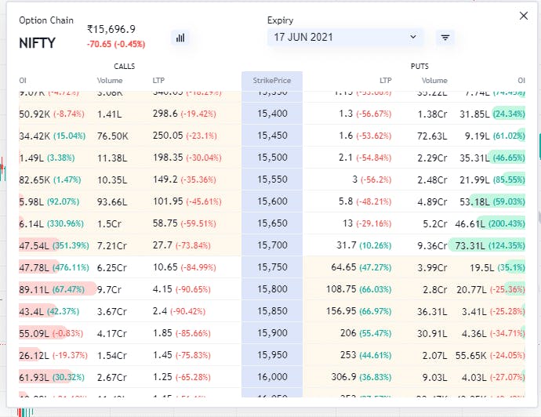The height and width of the screenshot is (417, 541).
Task: Select strike price 15,950
Action: (272, 355)
